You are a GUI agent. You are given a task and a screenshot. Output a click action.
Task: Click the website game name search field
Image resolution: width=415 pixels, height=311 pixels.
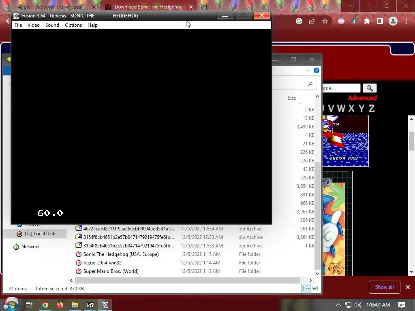pos(341,88)
